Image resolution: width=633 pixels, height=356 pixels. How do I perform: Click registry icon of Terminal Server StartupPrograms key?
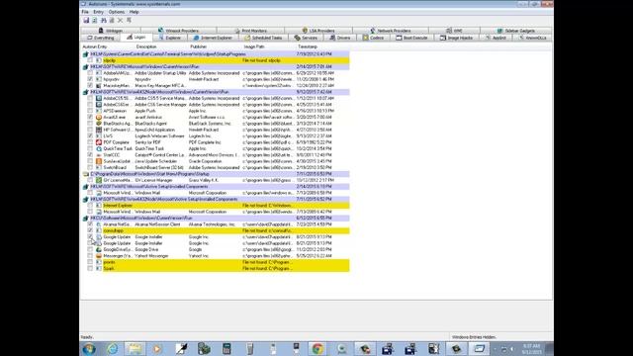tap(86, 54)
